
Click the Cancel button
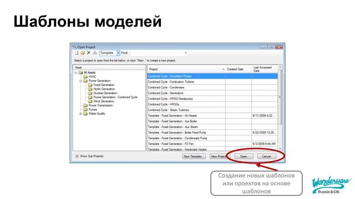266,156
